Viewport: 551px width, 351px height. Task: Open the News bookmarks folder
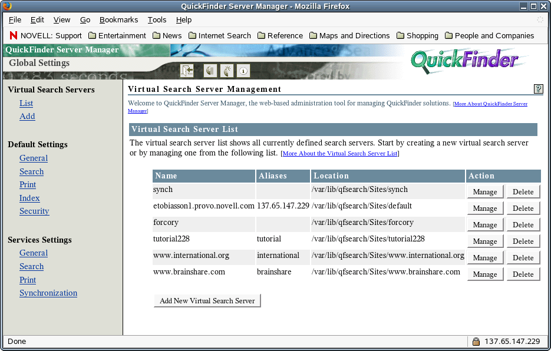pos(167,35)
